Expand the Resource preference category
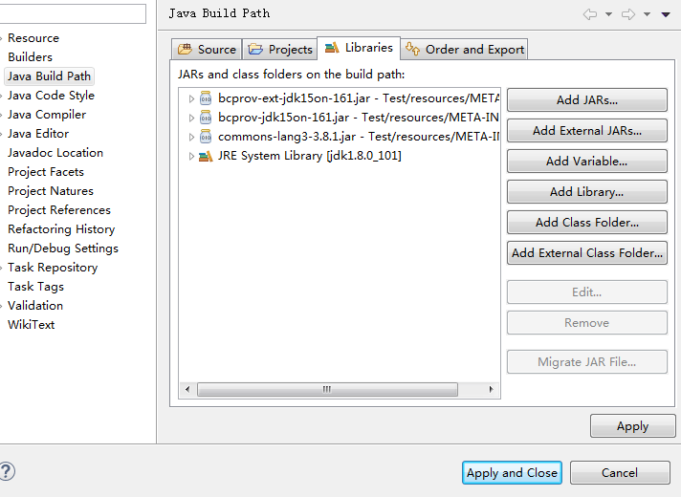The image size is (681, 497). tap(2, 38)
